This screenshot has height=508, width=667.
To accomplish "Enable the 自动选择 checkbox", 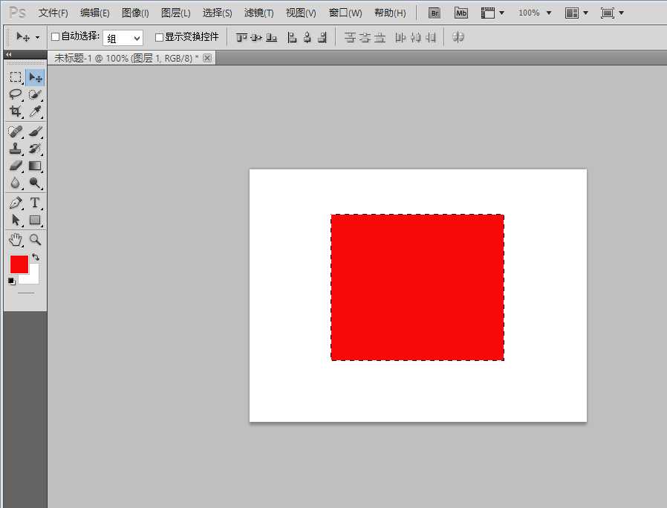I will 55,36.
